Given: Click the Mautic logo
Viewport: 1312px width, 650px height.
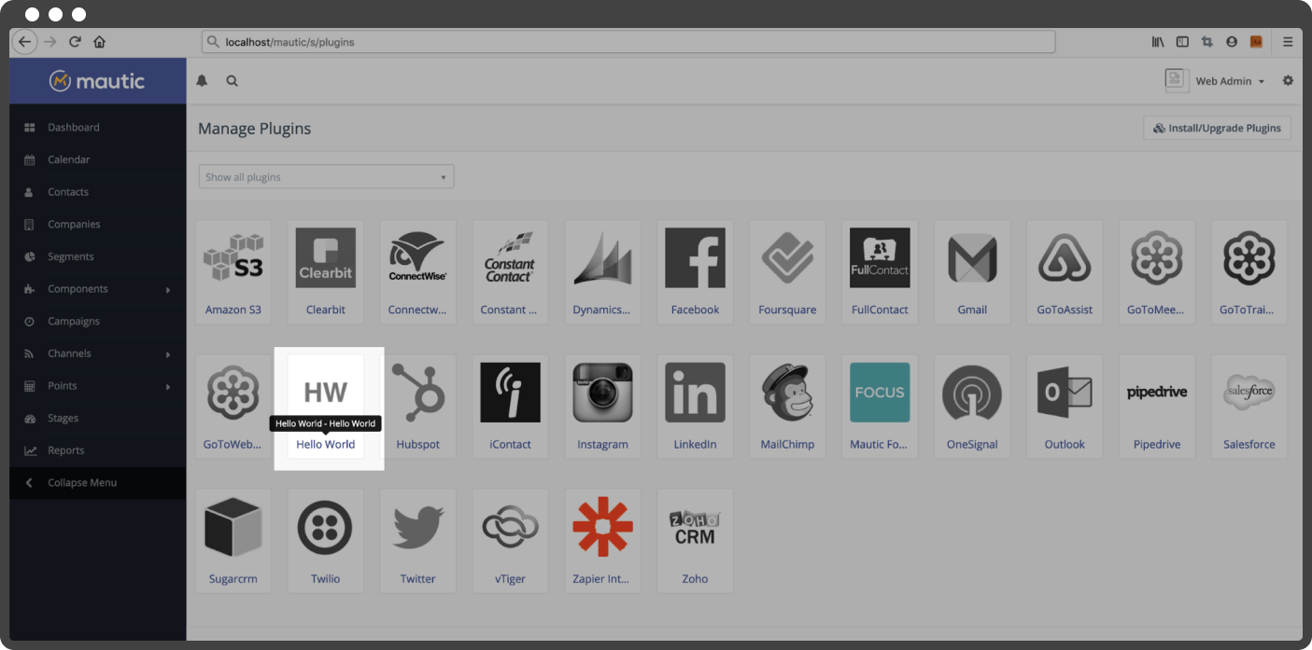Looking at the screenshot, I should tap(97, 81).
